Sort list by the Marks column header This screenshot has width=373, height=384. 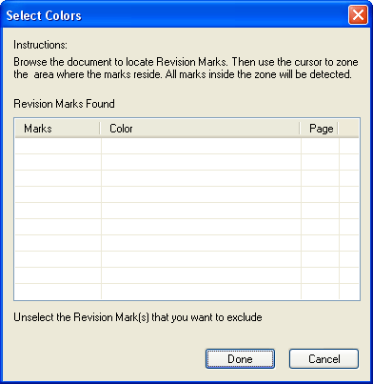(57, 129)
